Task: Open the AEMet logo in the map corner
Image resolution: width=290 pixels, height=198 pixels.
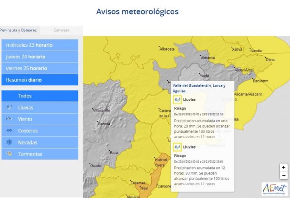Action: 274,188
